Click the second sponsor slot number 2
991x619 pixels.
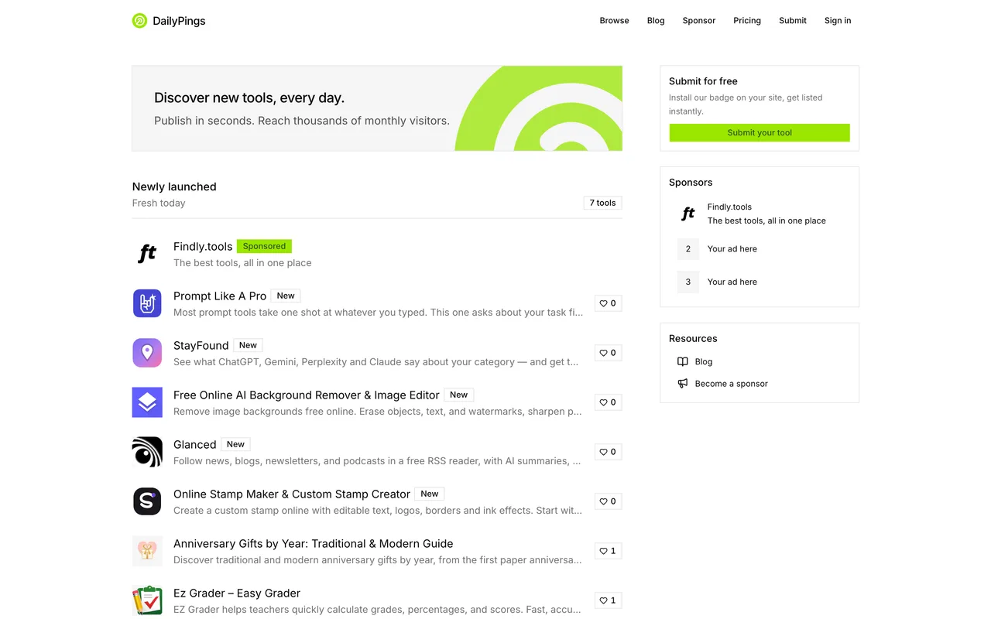click(688, 248)
